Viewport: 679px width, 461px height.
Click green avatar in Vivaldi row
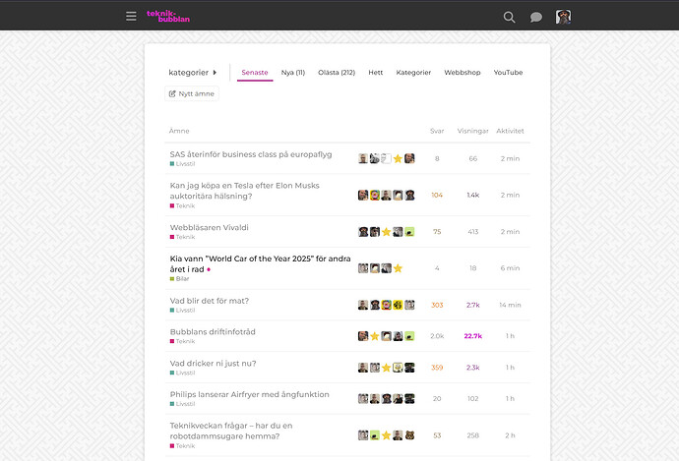click(409, 232)
